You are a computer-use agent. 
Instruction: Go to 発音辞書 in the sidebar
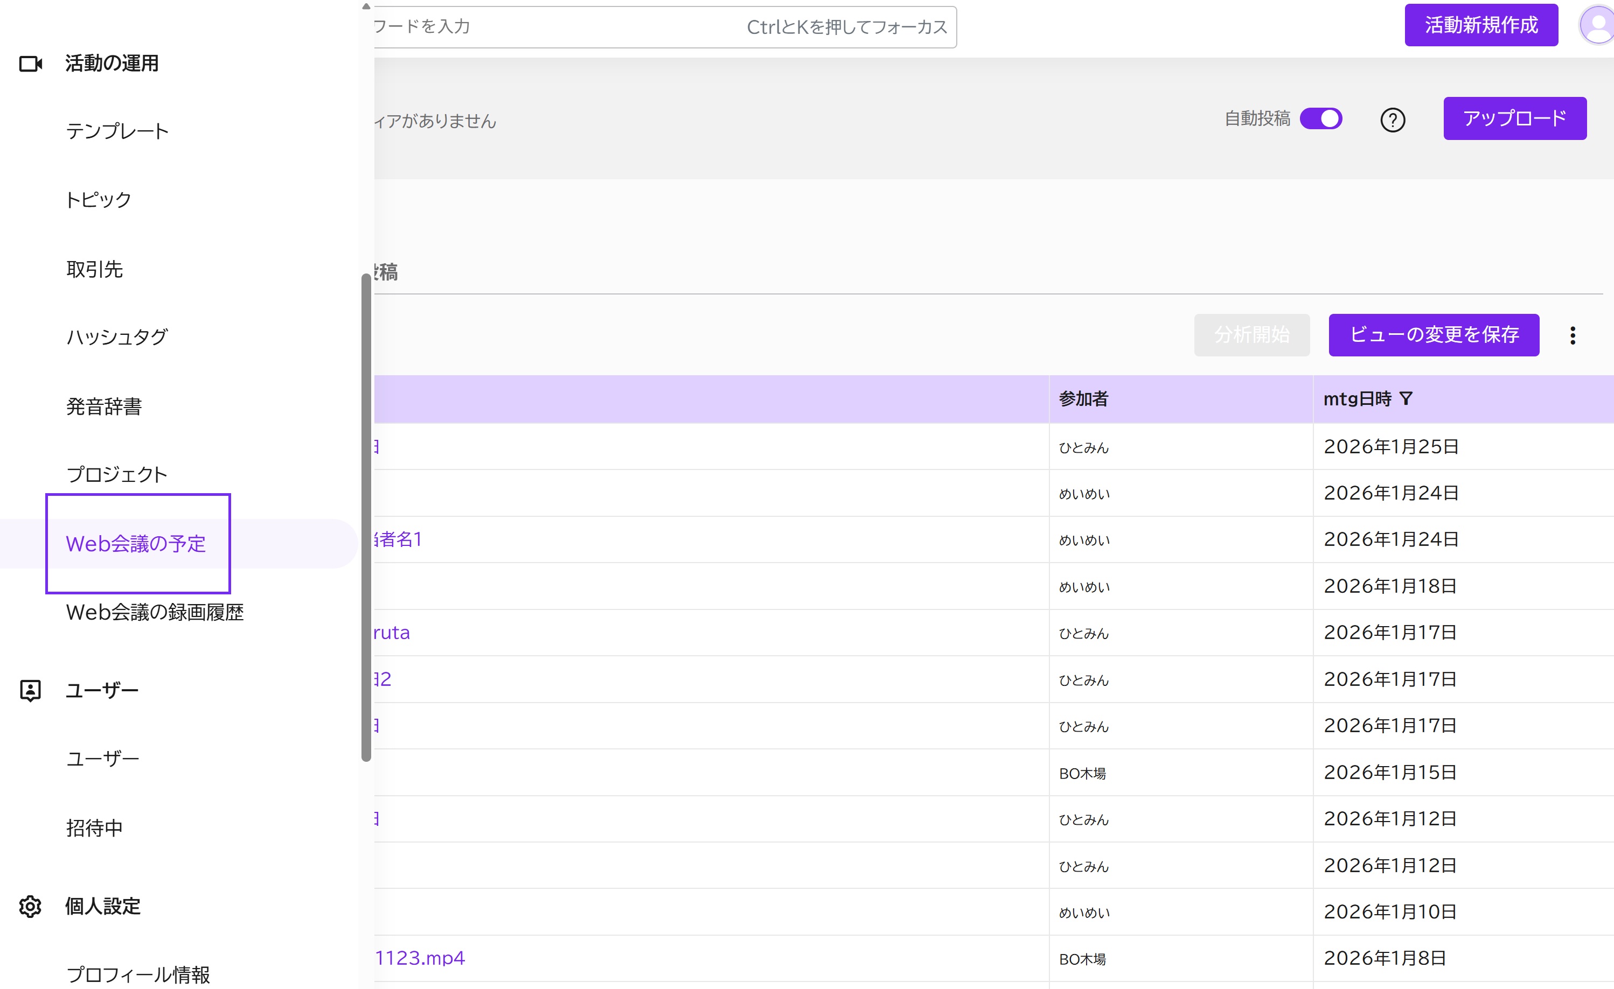103,406
